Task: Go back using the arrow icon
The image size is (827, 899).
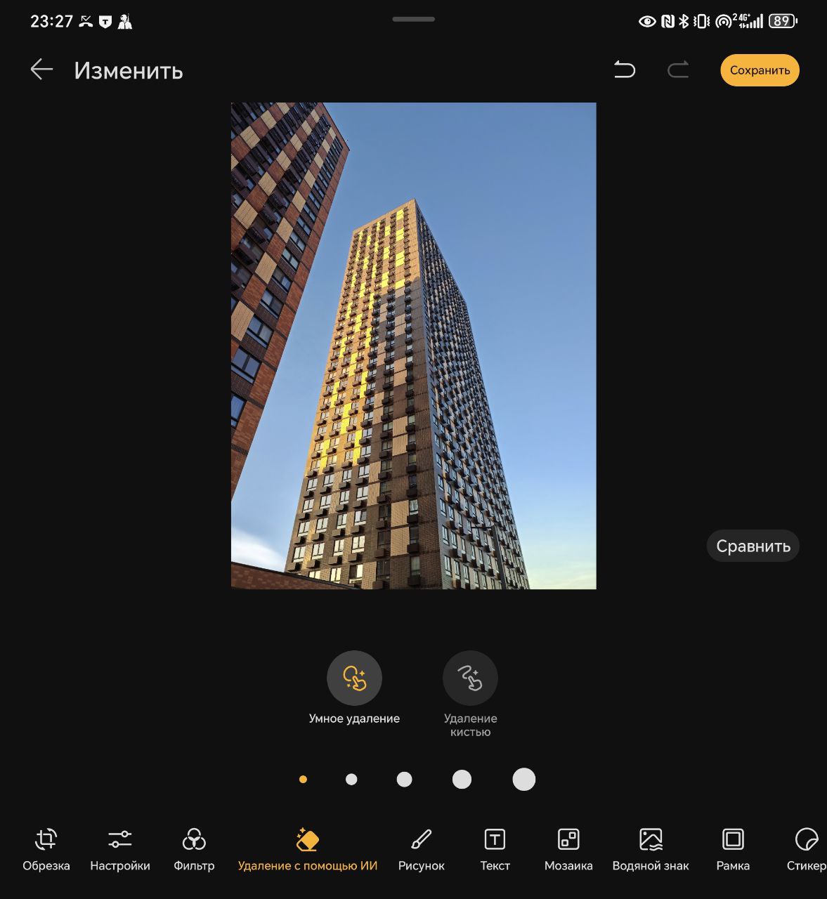Action: tap(41, 70)
